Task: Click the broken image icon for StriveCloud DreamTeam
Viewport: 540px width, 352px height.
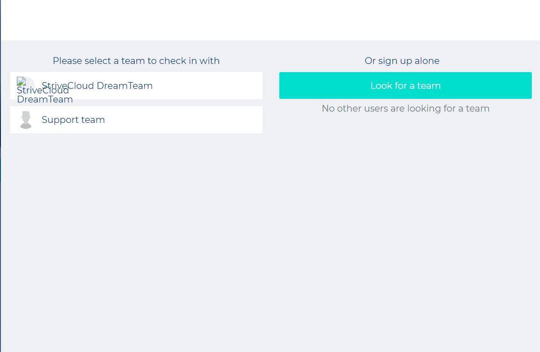Action: (21, 81)
